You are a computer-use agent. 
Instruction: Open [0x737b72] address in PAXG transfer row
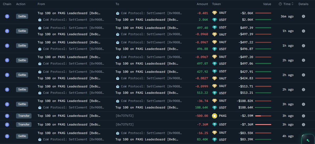(125, 116)
